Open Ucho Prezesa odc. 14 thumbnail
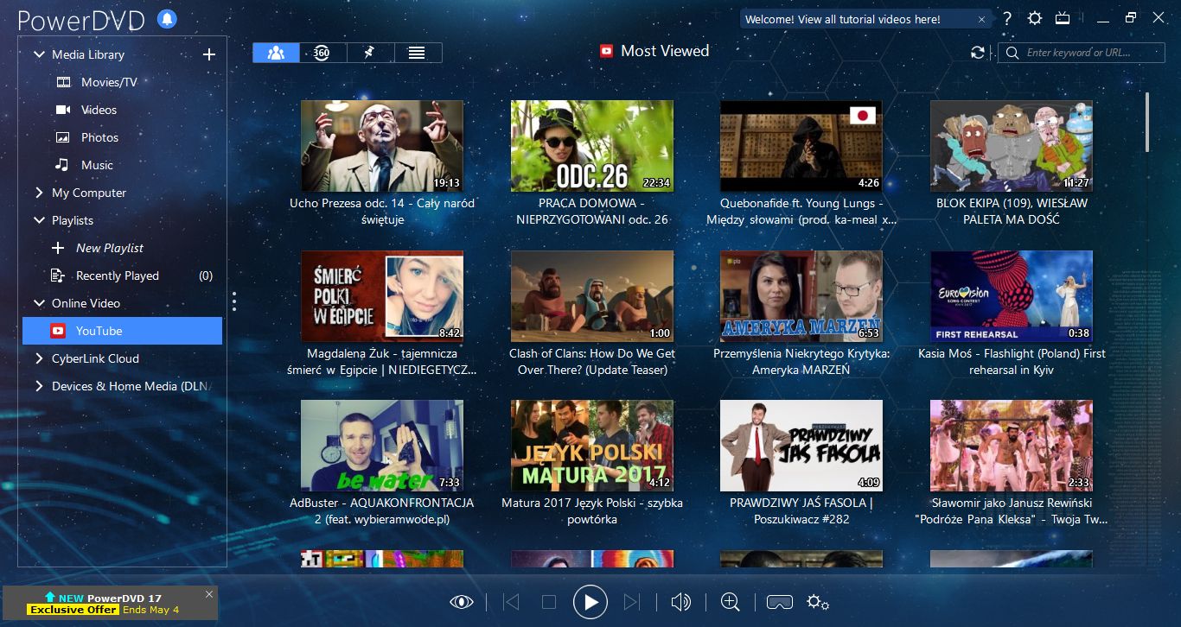This screenshot has height=627, width=1181. pyautogui.click(x=382, y=146)
